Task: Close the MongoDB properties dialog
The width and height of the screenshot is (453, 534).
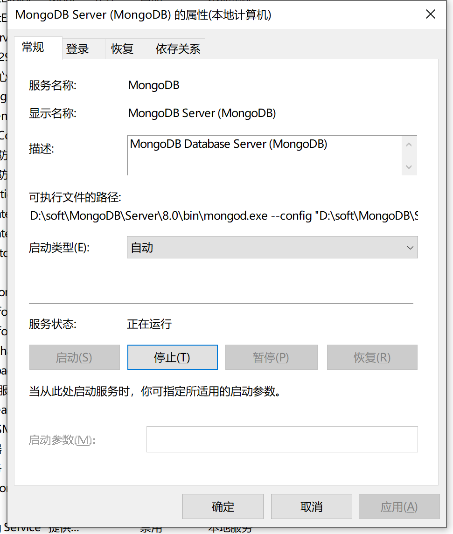Action: 431,14
